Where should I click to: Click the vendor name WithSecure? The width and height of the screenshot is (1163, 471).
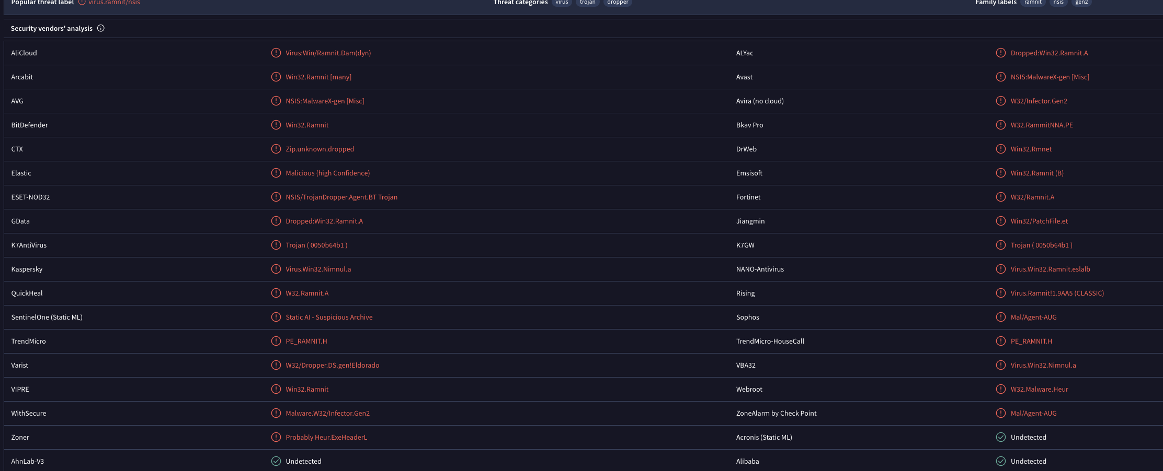click(29, 413)
